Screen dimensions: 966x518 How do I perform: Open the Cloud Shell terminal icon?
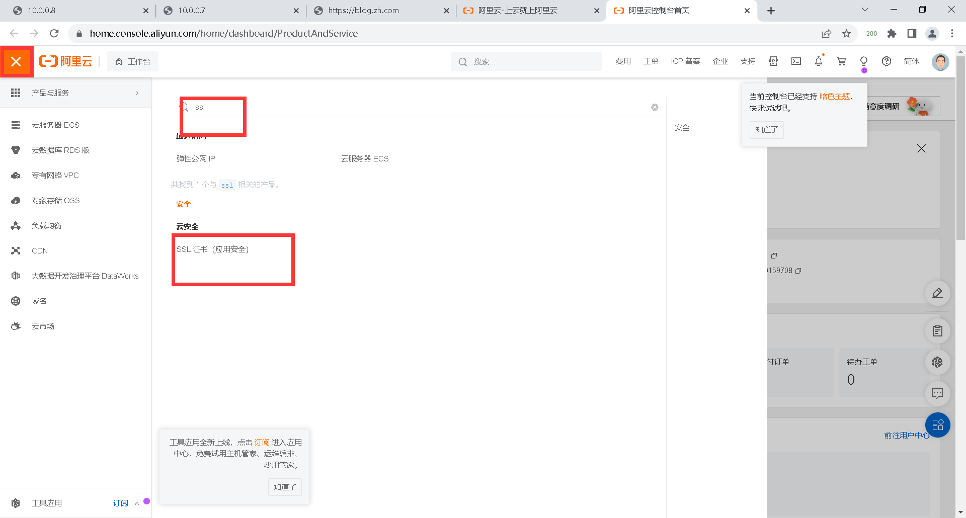point(796,61)
